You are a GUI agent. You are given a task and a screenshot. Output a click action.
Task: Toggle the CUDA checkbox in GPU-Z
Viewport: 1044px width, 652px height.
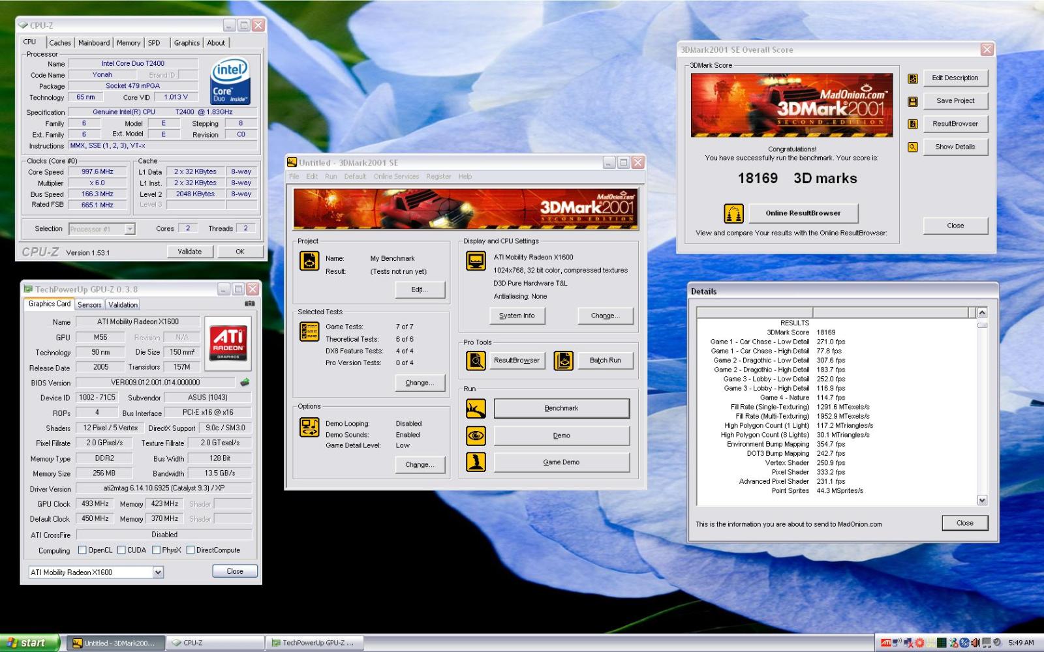[x=121, y=550]
